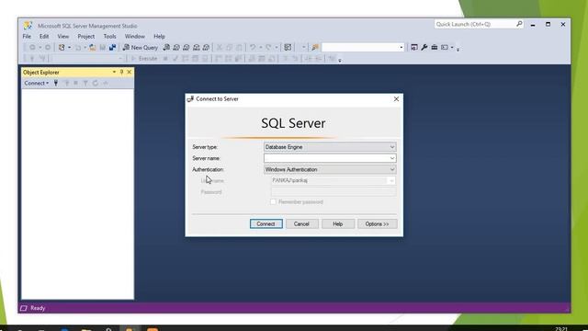Click the SQL Server heading in dialog
The image size is (588, 331).
coord(293,123)
